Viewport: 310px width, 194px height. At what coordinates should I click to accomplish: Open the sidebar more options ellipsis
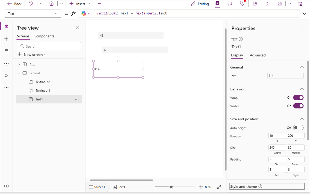[6, 88]
